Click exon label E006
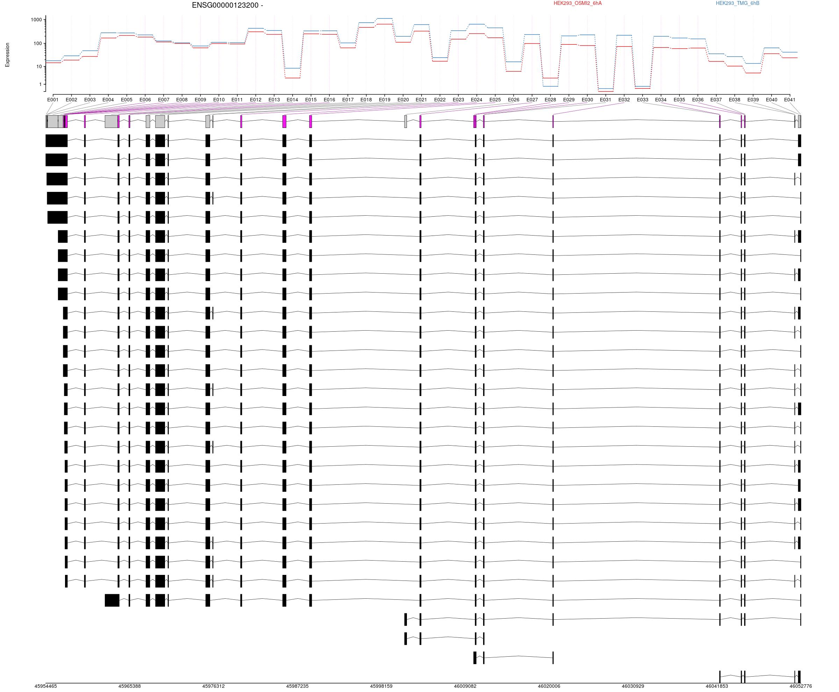Screen dimensions: 839x692 click(145, 100)
